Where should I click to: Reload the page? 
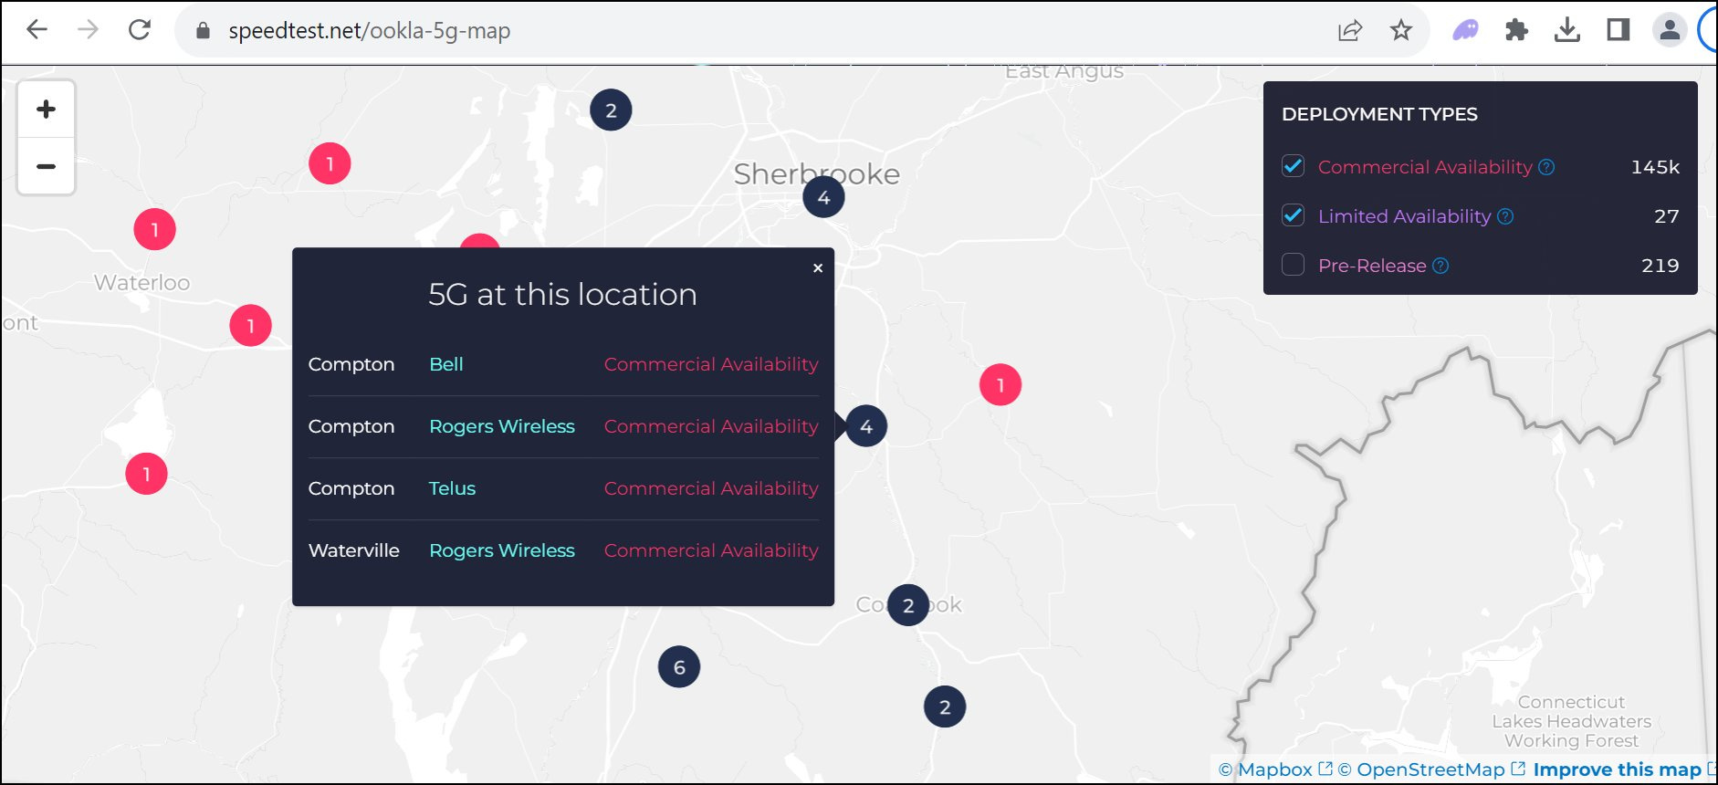pyautogui.click(x=140, y=30)
